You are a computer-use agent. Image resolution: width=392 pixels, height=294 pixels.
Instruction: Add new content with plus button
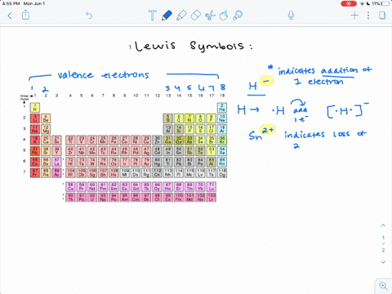pos(354,16)
